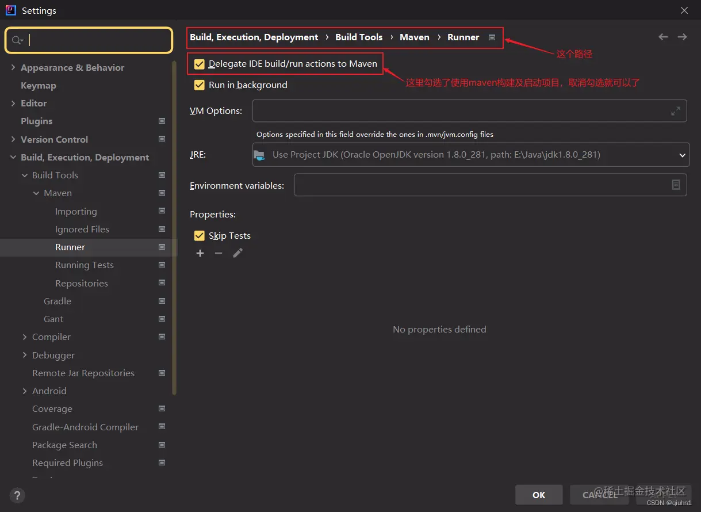Screen dimensions: 701x512
Task: Collapse Build, Execution, Deployment section
Action: 13,157
